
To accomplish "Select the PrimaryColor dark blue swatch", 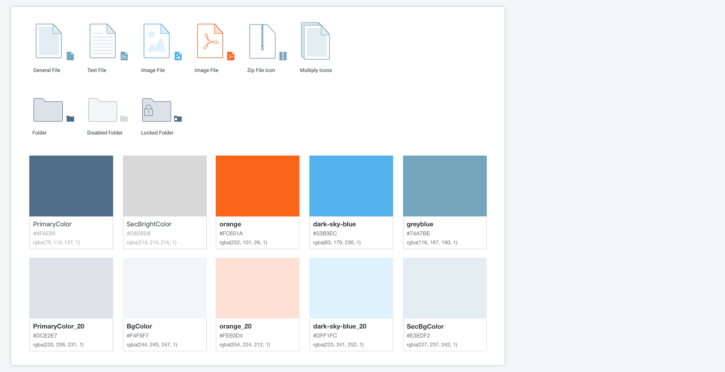I will pos(71,186).
